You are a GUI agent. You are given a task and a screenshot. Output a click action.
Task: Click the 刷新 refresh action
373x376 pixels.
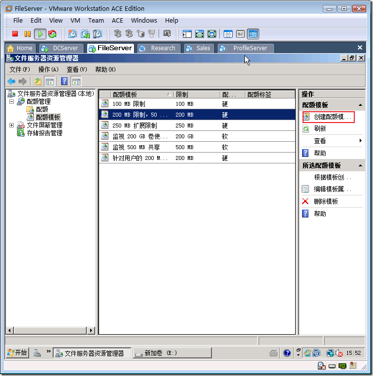(x=320, y=129)
